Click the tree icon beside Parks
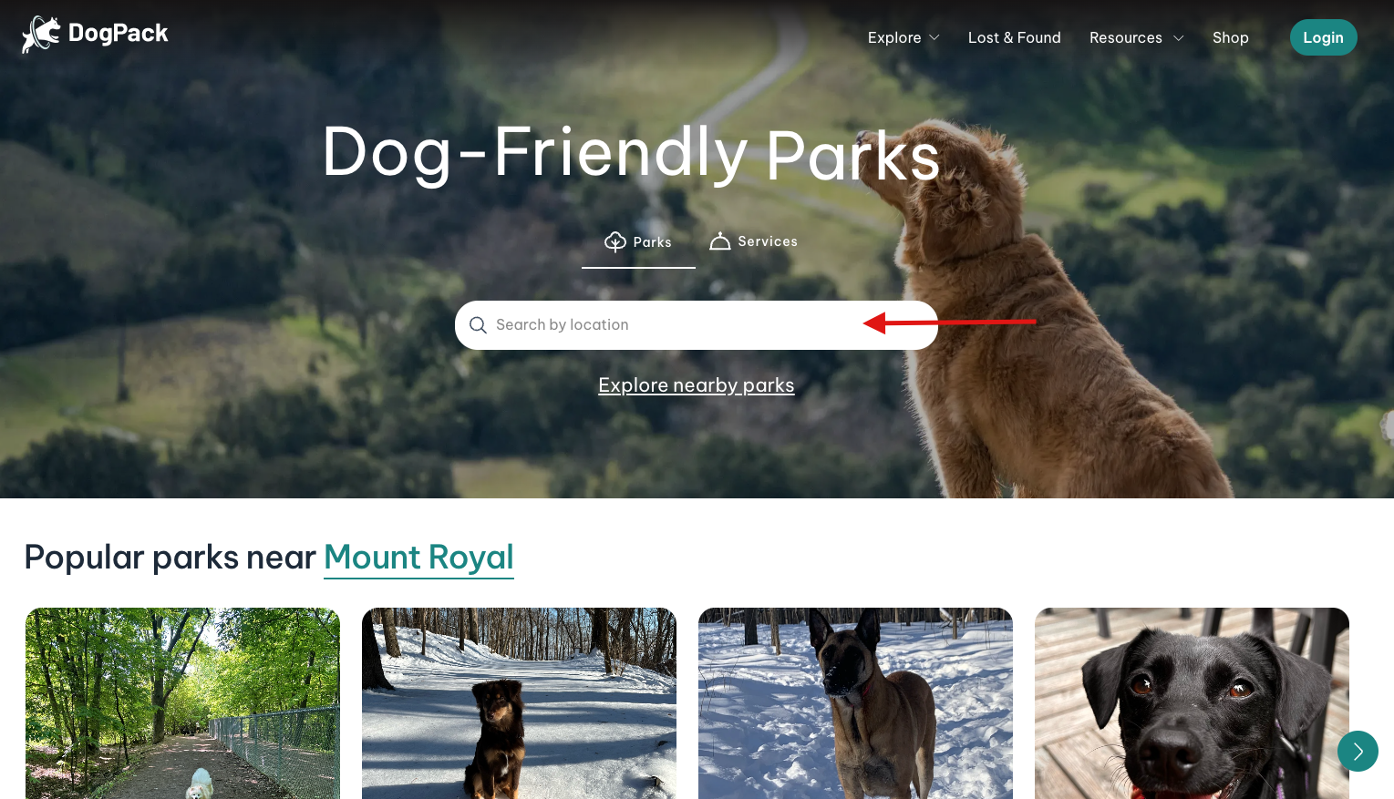The image size is (1394, 799). click(x=615, y=241)
